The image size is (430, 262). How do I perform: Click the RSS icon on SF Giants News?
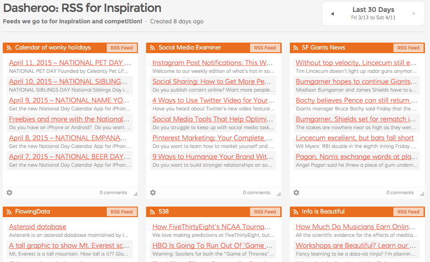click(x=296, y=48)
